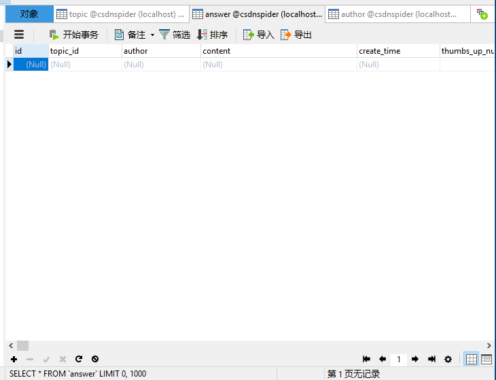The image size is (496, 380).
Task: Click the apply changes checkmark icon
Action: tap(46, 359)
